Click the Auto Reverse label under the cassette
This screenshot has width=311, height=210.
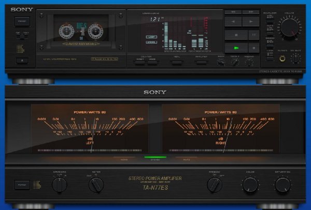[81, 44]
